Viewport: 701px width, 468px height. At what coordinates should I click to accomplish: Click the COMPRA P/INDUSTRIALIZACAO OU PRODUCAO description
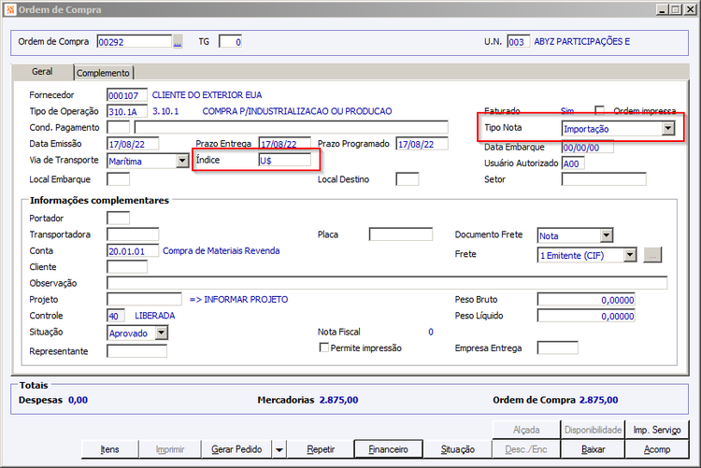[297, 111]
